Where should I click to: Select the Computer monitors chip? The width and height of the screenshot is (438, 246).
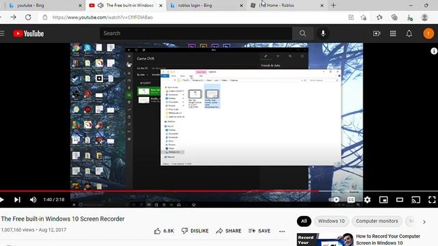[x=377, y=221]
